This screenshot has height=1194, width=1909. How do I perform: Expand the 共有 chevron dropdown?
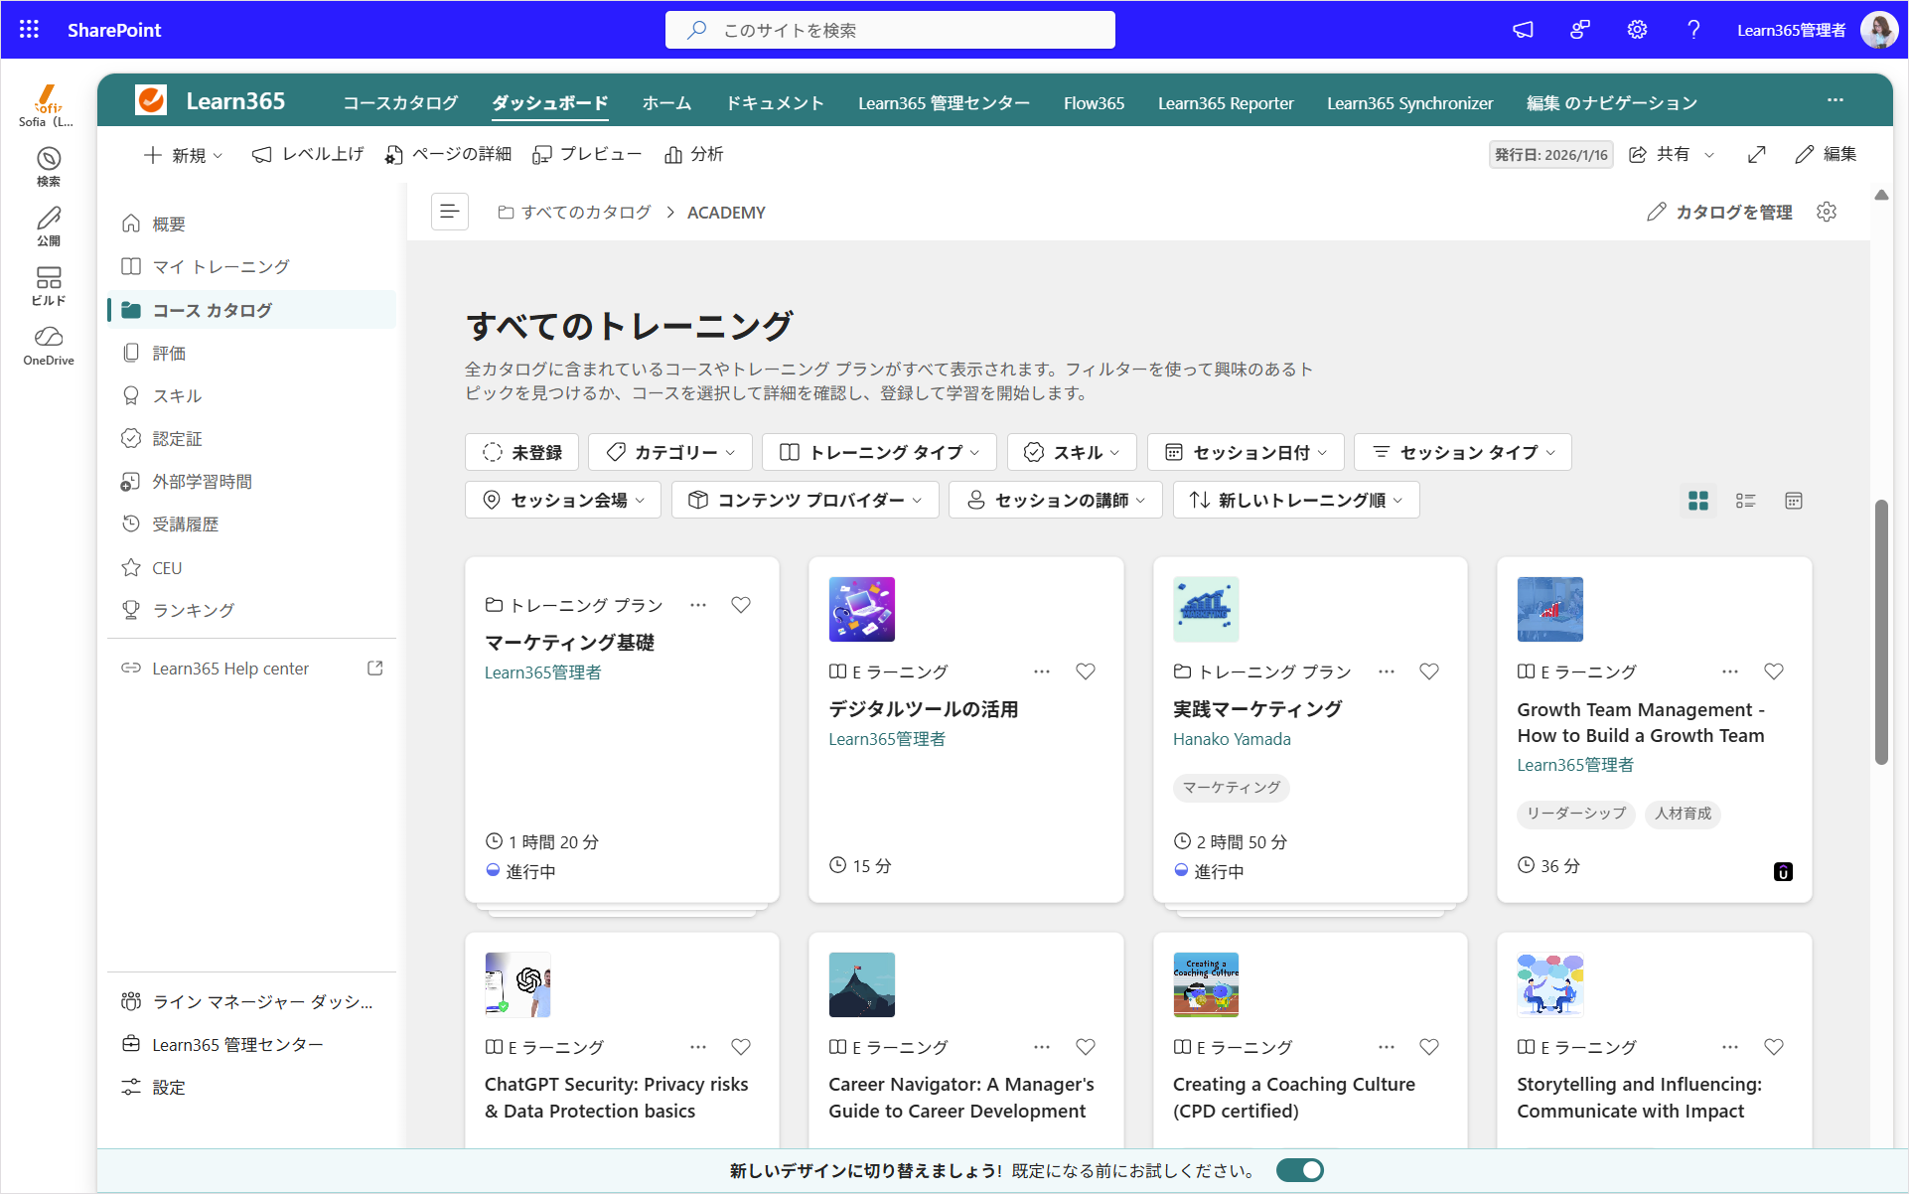coord(1709,154)
